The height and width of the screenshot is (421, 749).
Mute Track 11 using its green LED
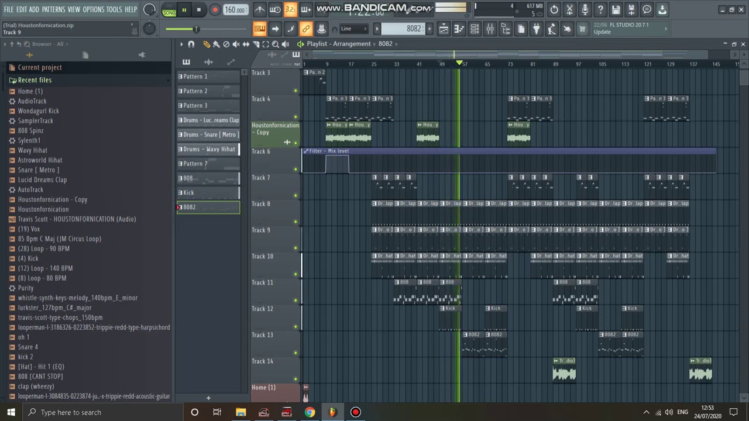pyautogui.click(x=296, y=300)
